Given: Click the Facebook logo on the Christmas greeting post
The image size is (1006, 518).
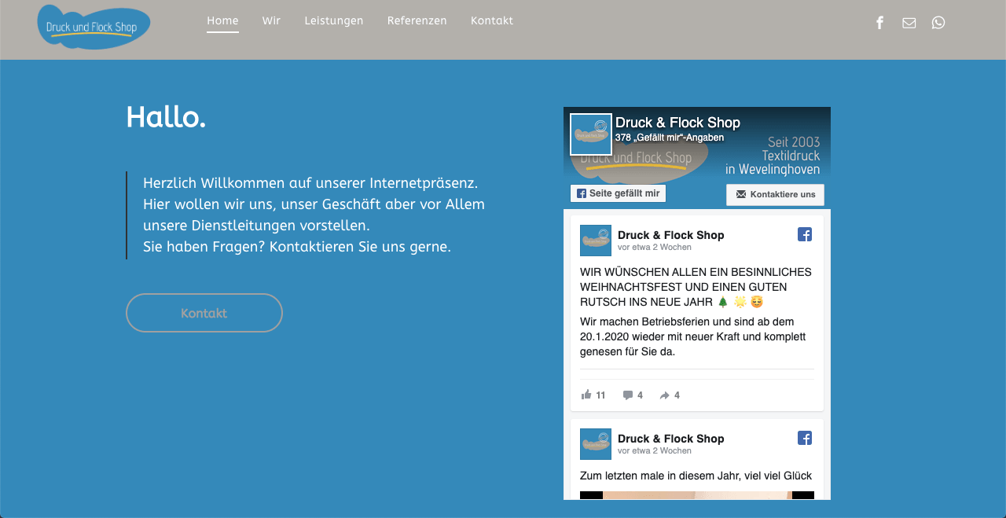Looking at the screenshot, I should click(805, 234).
